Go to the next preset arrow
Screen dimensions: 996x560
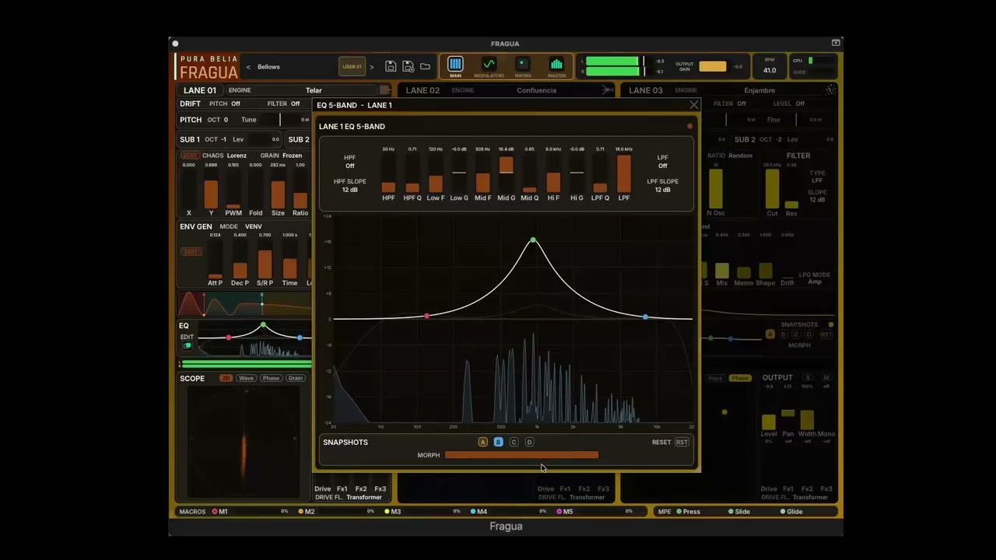point(371,67)
